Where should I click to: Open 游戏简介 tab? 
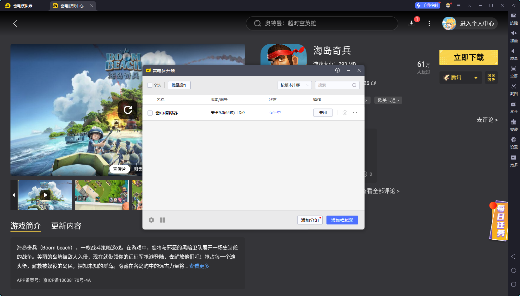point(26,226)
